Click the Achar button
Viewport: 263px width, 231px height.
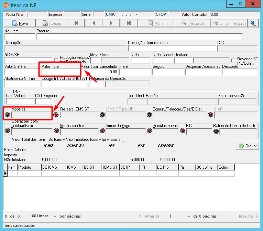pos(156,23)
